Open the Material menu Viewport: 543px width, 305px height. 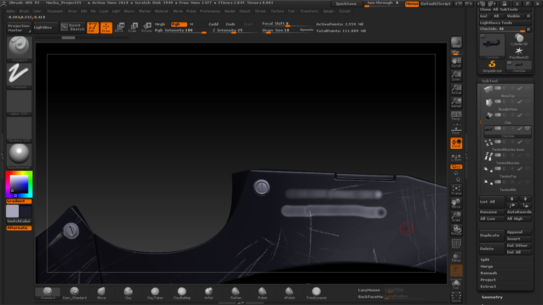[x=161, y=11]
